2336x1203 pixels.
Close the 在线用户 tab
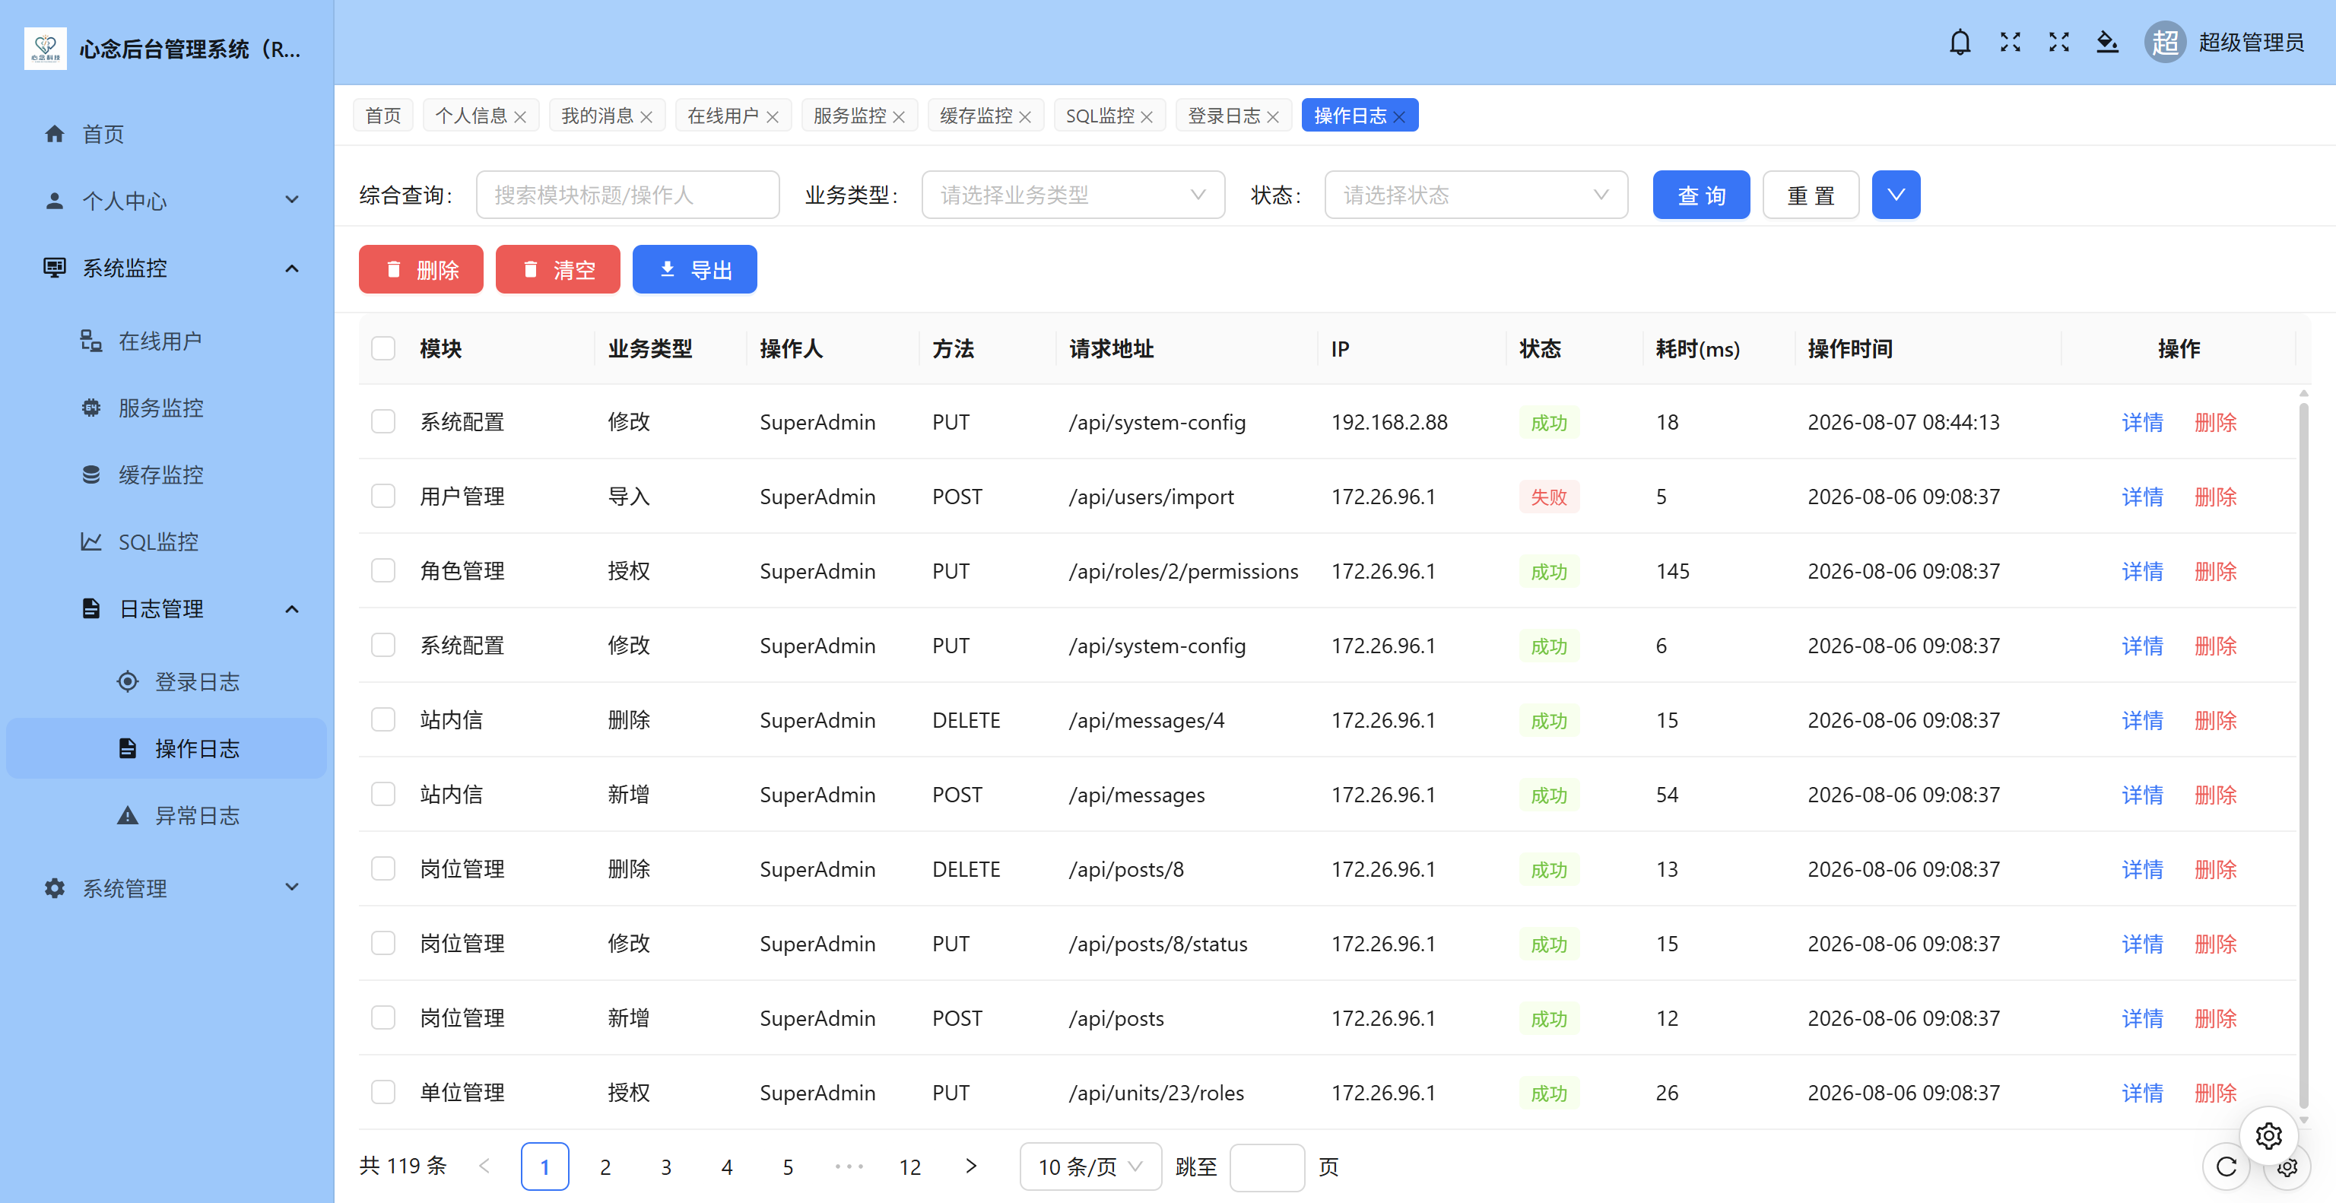tap(772, 117)
